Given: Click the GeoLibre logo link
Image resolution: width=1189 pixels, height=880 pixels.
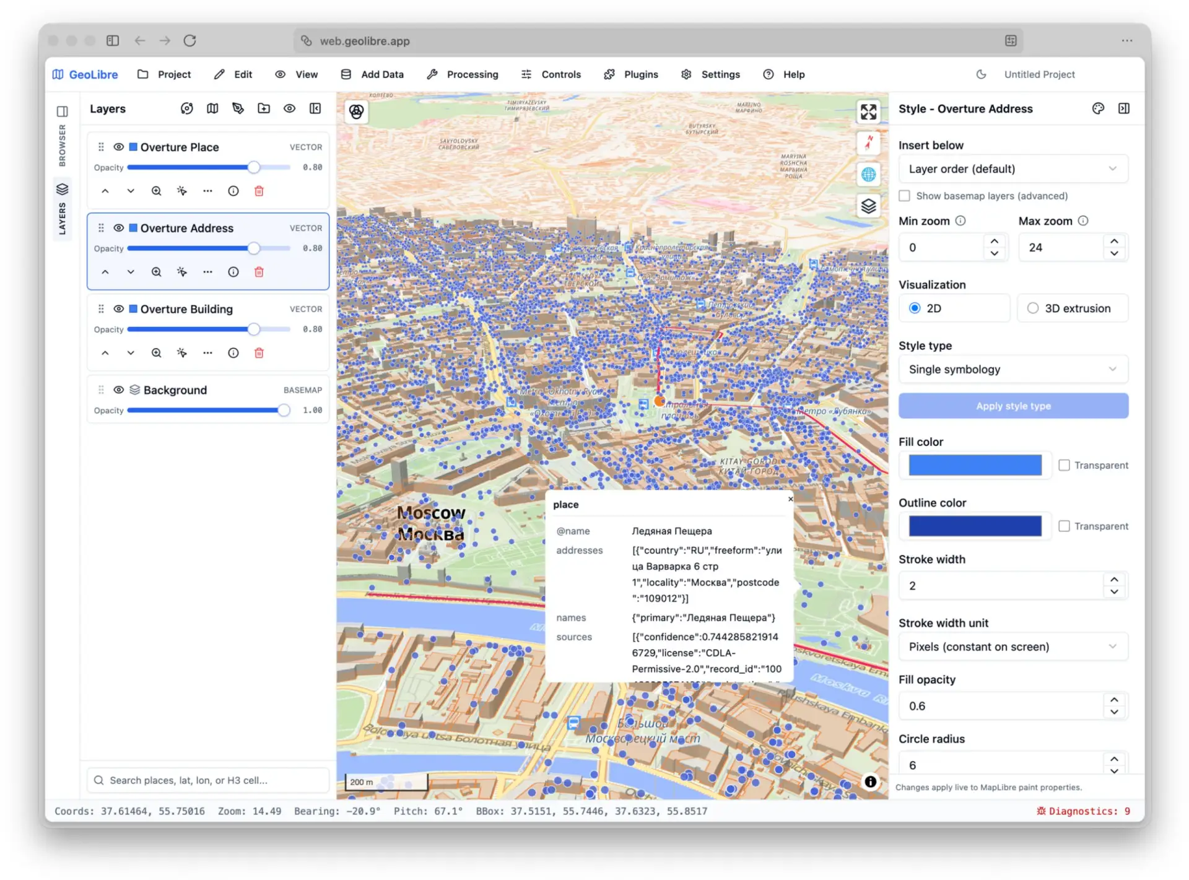Looking at the screenshot, I should coord(85,74).
